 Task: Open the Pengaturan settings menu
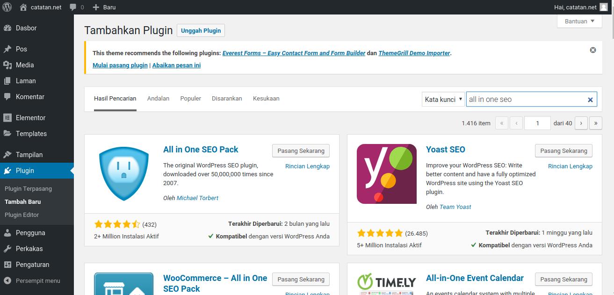point(32,265)
